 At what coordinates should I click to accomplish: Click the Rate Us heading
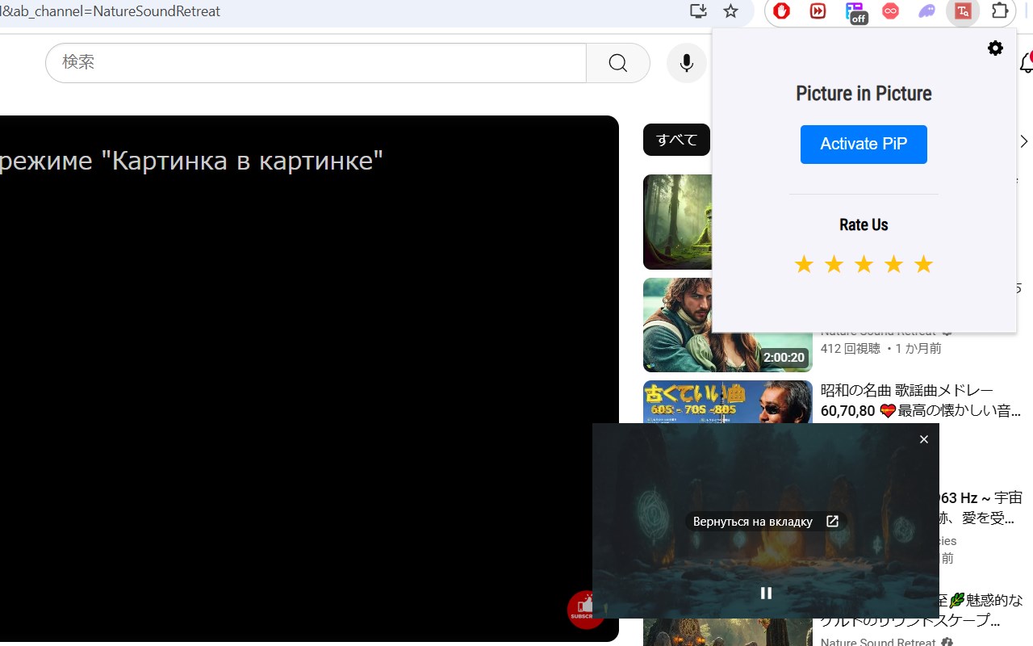[x=864, y=224]
